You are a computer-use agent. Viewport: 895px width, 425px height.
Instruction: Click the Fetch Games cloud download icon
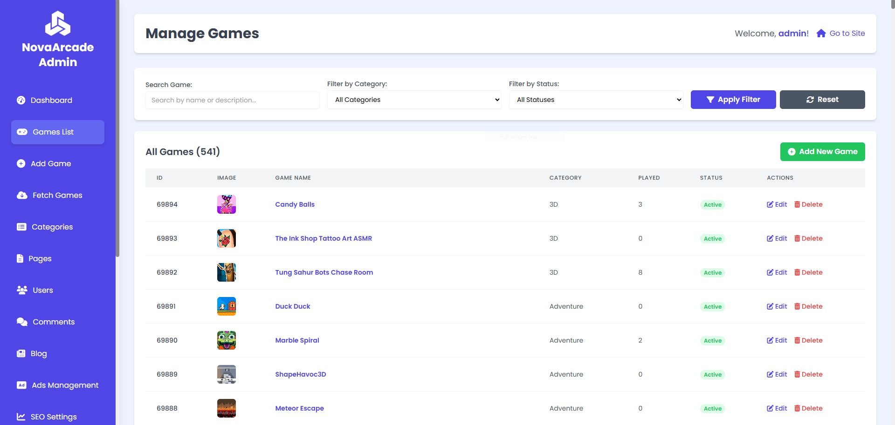tap(22, 195)
